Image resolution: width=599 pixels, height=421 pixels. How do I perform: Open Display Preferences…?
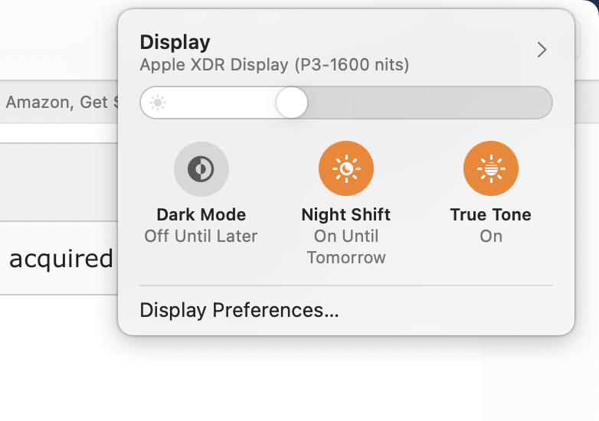tap(239, 310)
